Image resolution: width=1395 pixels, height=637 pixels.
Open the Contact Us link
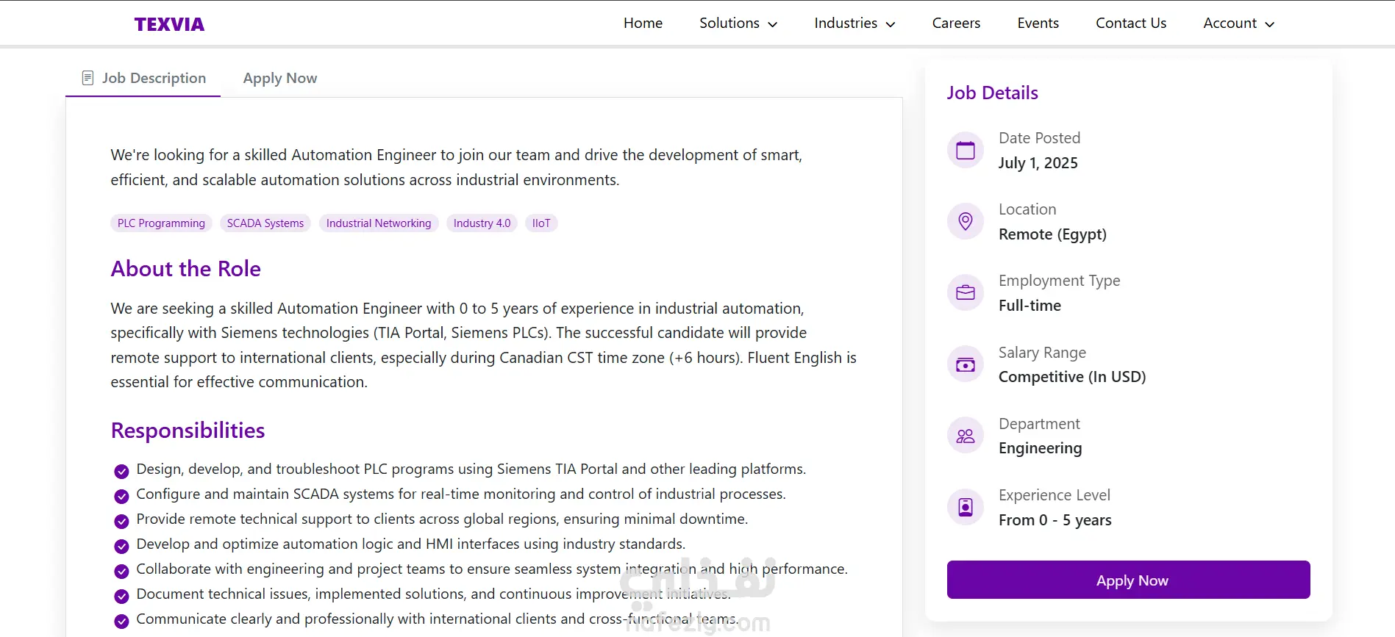pos(1131,24)
